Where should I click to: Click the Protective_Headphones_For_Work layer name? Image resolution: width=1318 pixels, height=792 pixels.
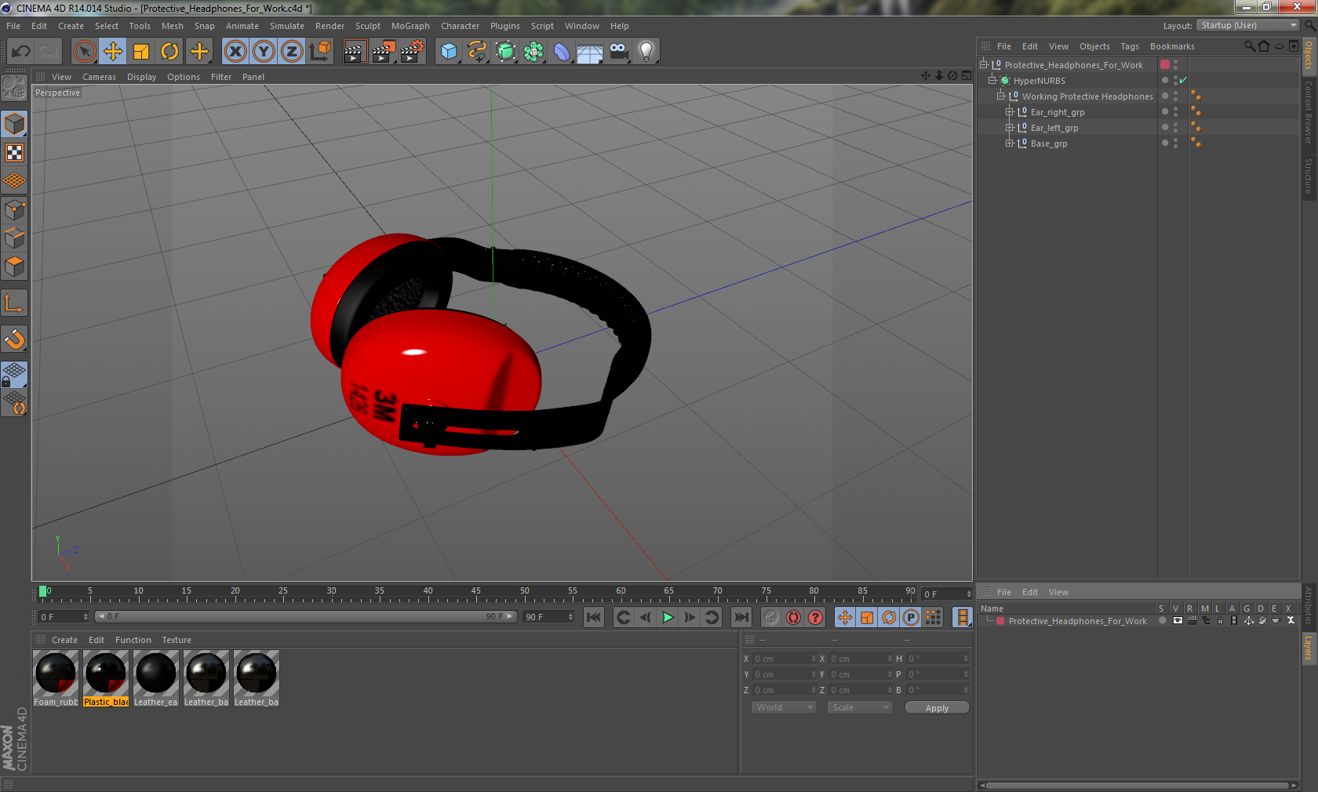pos(1077,621)
